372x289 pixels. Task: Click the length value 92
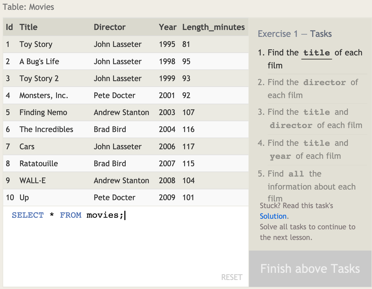[186, 95]
